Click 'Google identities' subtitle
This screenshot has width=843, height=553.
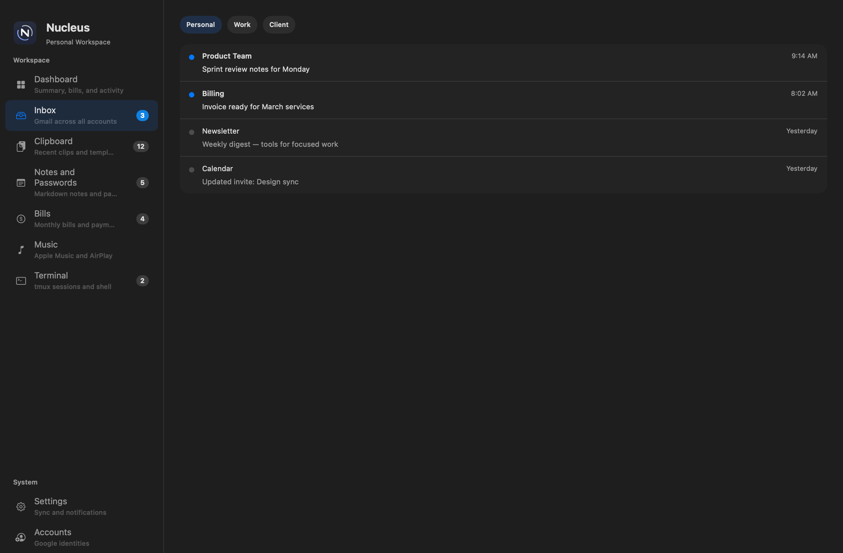tap(62, 543)
